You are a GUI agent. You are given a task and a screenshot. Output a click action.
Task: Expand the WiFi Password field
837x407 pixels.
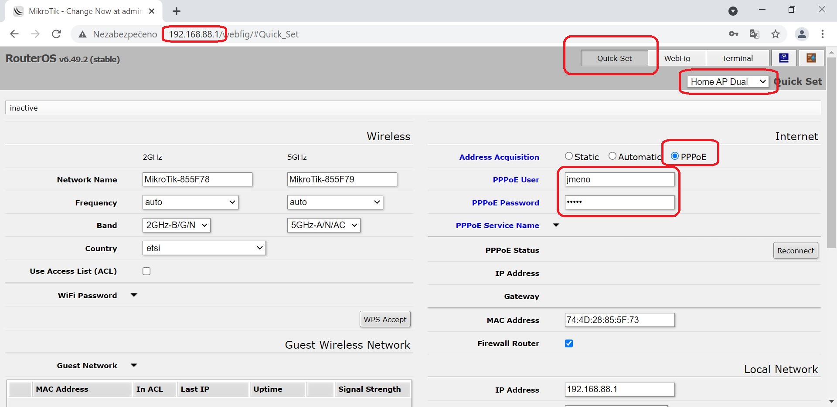(134, 295)
